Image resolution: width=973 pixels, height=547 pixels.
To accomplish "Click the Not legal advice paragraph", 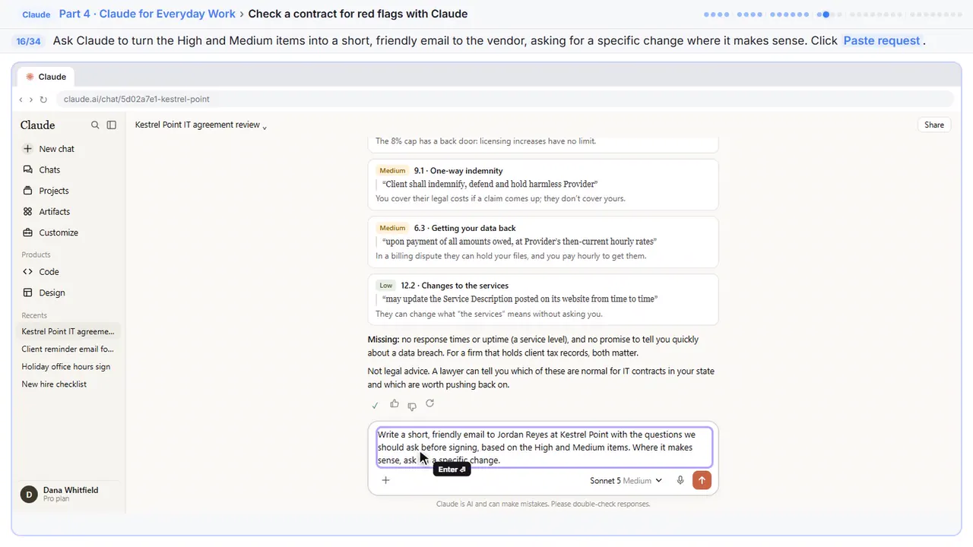I will click(541, 378).
